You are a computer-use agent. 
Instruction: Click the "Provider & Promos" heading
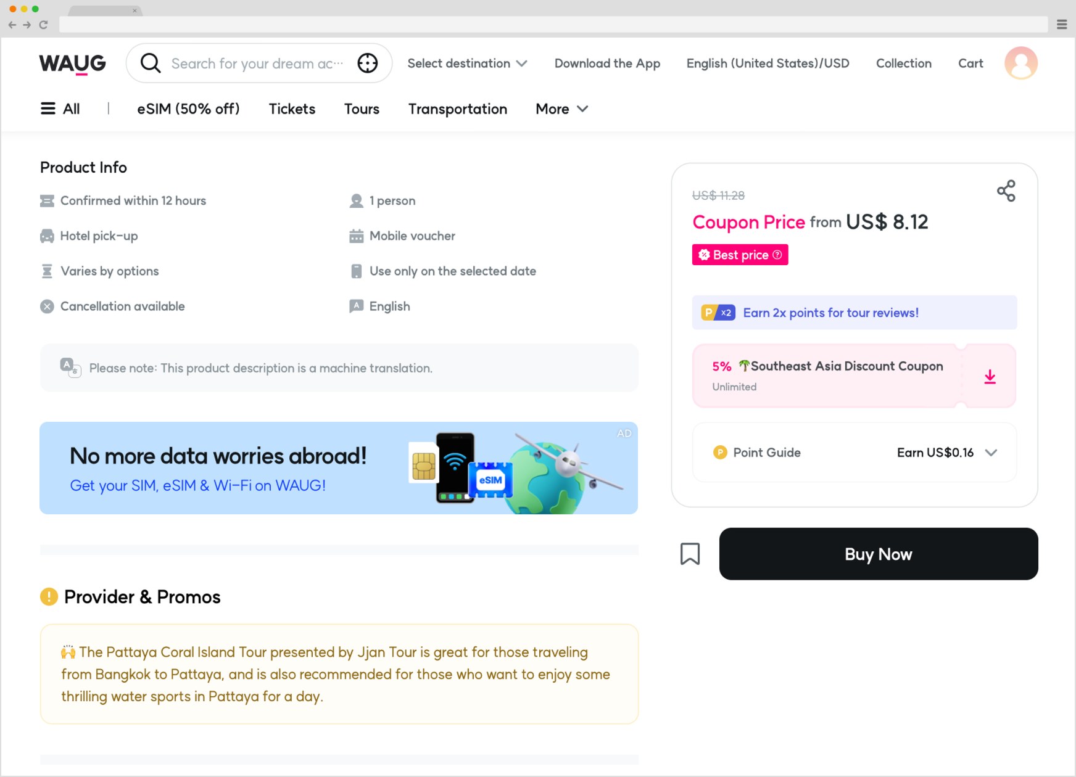tap(143, 597)
